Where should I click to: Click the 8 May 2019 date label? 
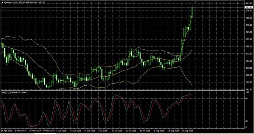20,130
